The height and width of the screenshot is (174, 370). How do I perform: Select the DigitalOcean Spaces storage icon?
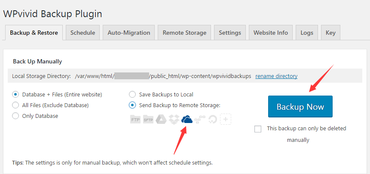tap(213, 120)
